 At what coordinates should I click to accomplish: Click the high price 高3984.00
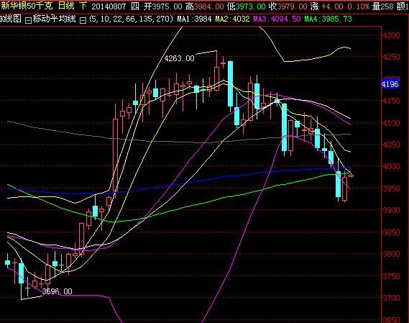point(205,6)
